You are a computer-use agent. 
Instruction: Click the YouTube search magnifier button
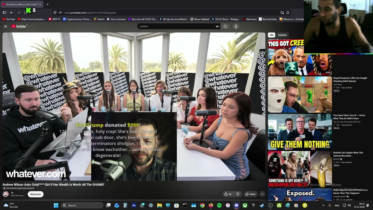pos(225,26)
